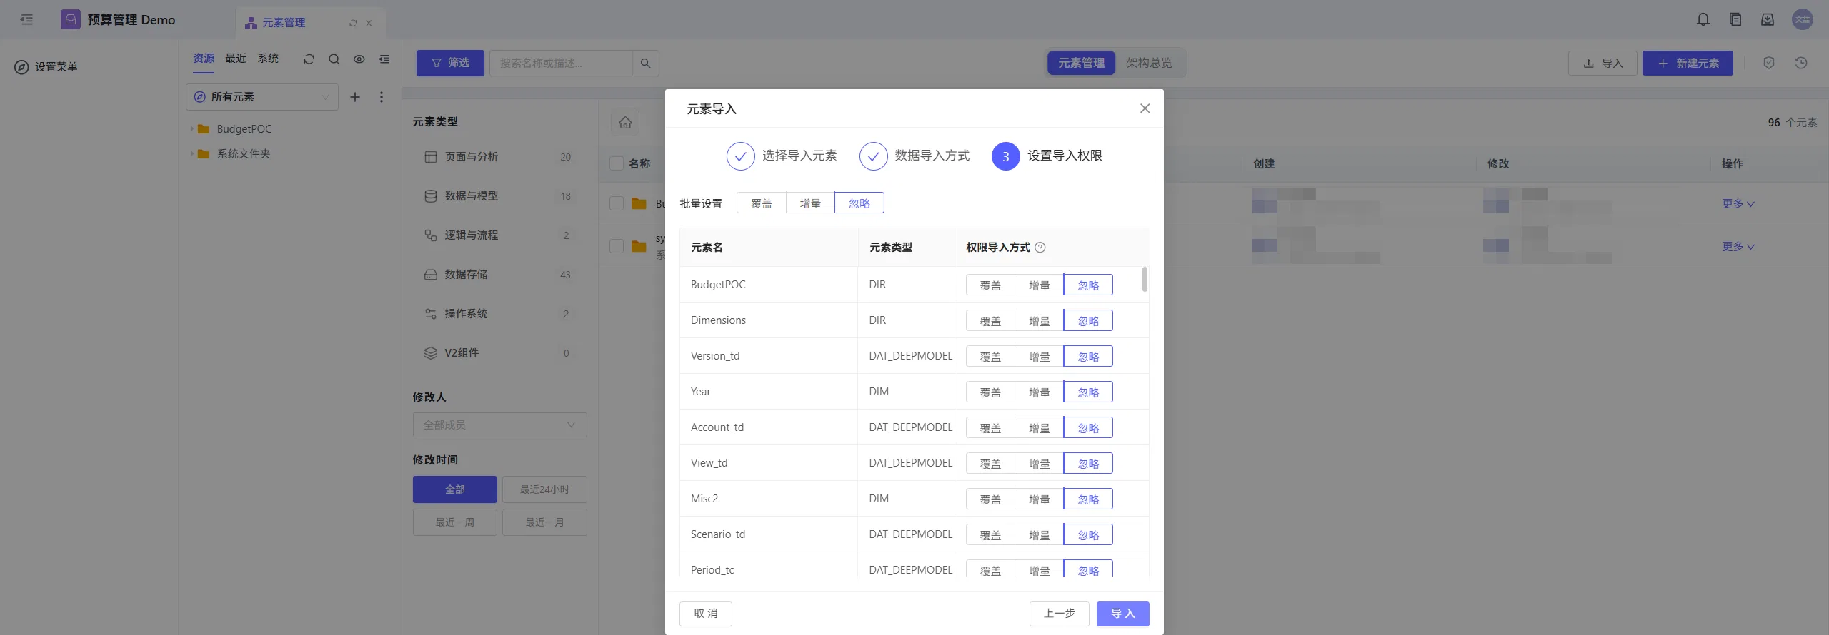The height and width of the screenshot is (635, 1829).
Task: Set batch setting to 增量
Action: coord(810,203)
